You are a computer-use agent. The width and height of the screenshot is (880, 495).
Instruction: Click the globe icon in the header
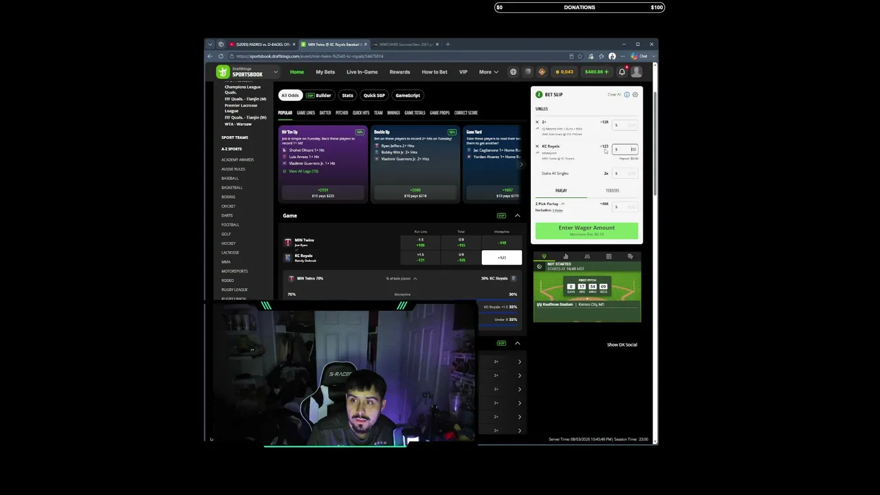(x=513, y=71)
